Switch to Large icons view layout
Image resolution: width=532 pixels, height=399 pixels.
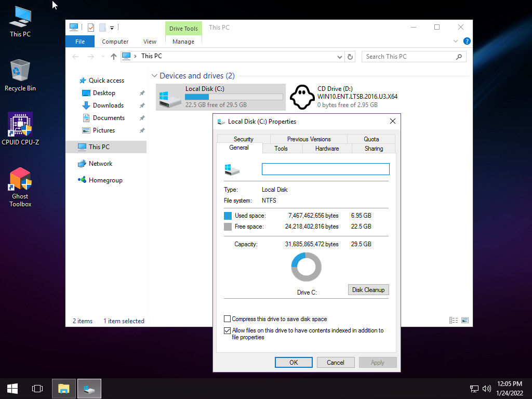pos(465,320)
